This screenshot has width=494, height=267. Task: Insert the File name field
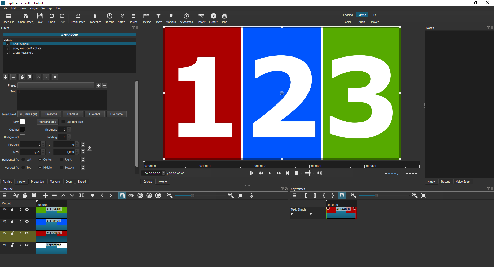[117, 114]
